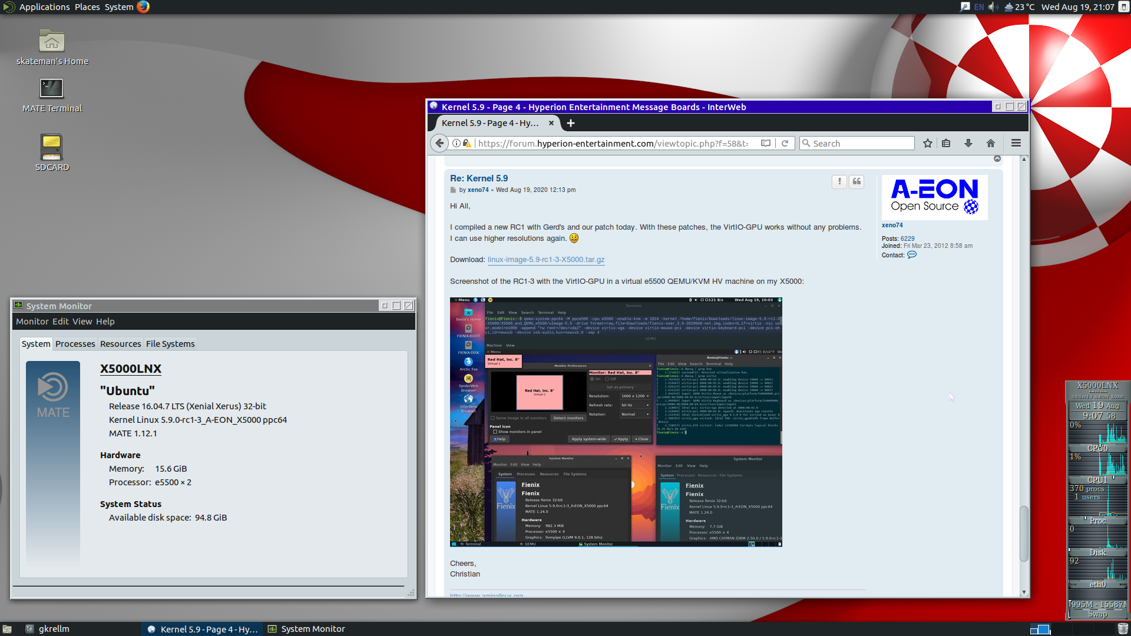Focus the browser Search field
Screen dimensions: 1131x636
click(857, 143)
